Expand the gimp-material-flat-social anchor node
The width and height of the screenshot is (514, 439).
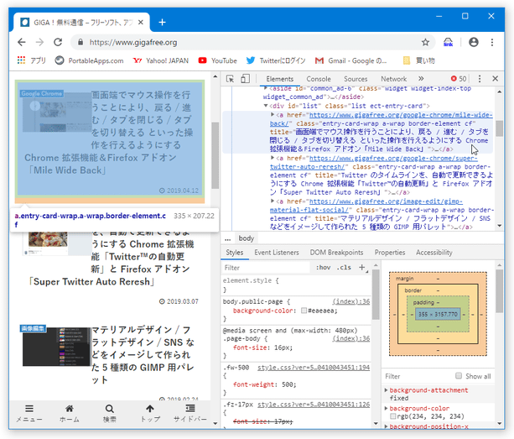click(273, 201)
